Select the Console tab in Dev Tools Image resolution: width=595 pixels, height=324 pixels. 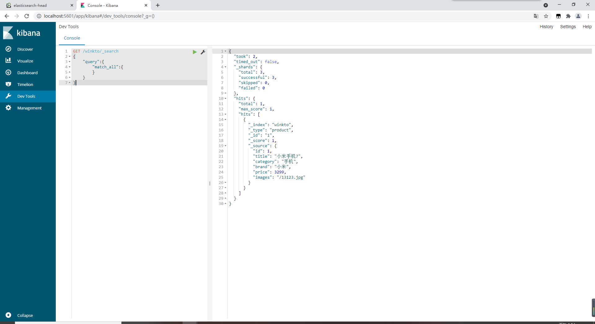(x=72, y=38)
